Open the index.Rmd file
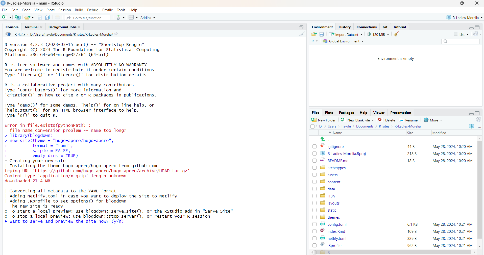The image size is (484, 255). 336,232
